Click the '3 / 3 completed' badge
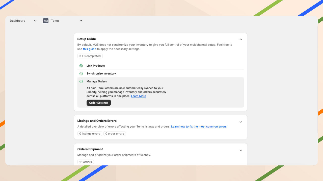The height and width of the screenshot is (181, 323). click(x=90, y=56)
